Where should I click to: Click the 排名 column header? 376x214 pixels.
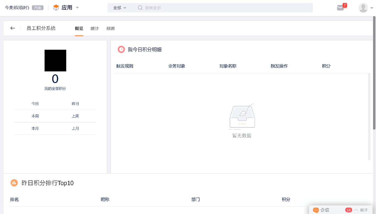click(x=15, y=199)
